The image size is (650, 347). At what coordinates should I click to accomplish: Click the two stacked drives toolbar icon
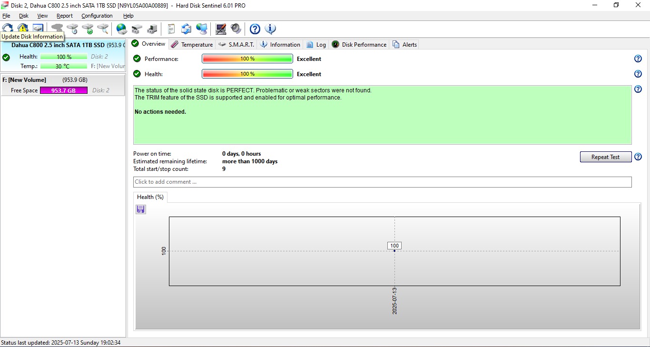pyautogui.click(x=137, y=29)
